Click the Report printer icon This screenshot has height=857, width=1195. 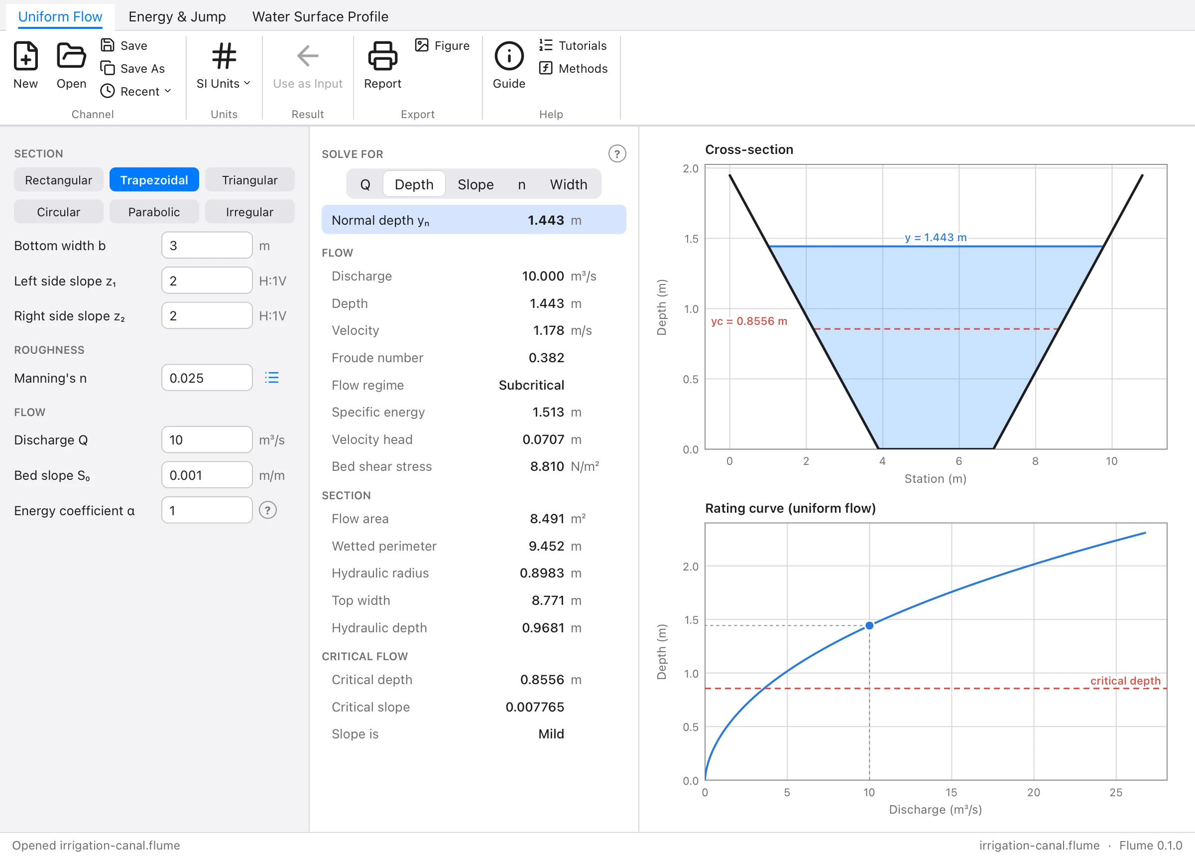[382, 56]
